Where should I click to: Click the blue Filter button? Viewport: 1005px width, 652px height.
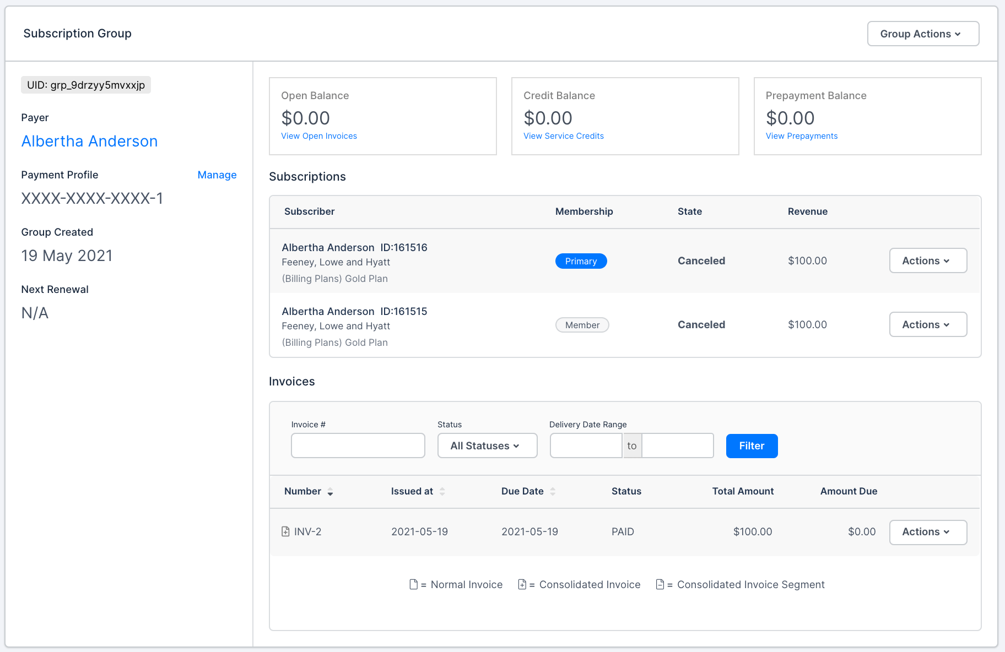pyautogui.click(x=752, y=446)
